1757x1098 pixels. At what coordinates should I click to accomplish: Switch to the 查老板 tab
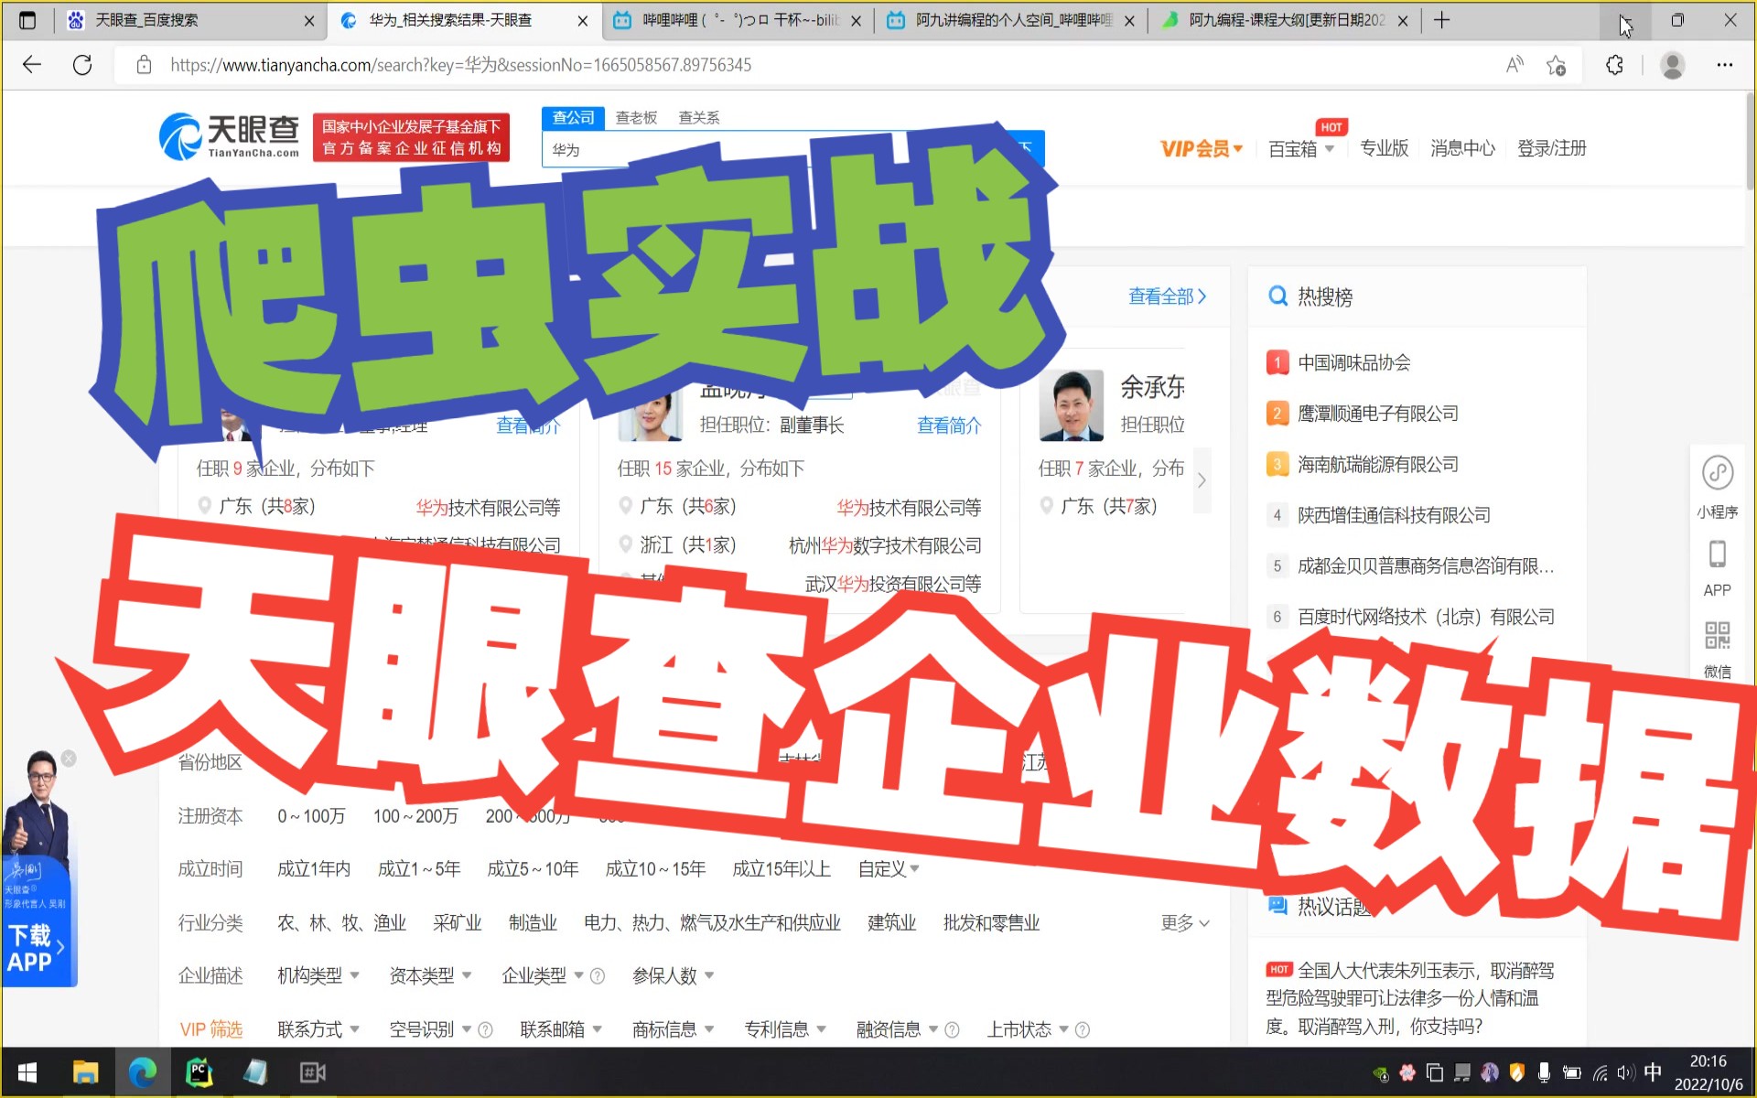point(636,117)
